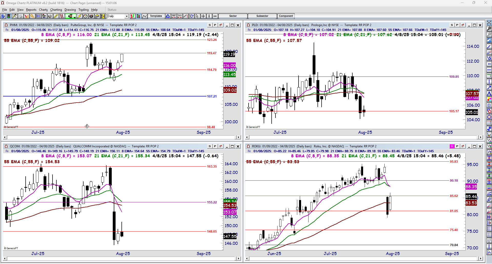The width and height of the screenshot is (492, 264).
Task: Click the zoom-to-fit icon in right toolbar
Action: (x=489, y=23)
